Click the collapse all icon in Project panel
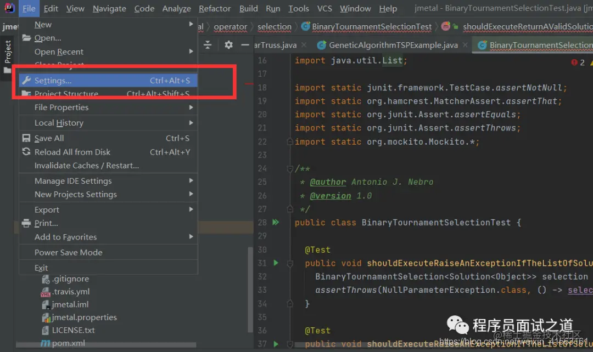The height and width of the screenshot is (352, 593). pyautogui.click(x=207, y=45)
